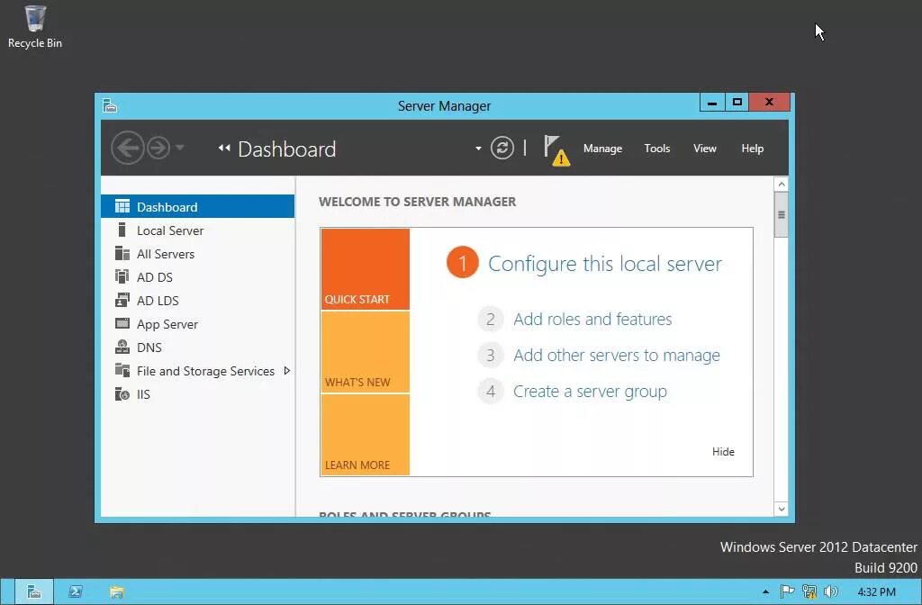Click the volume speaker tray icon
The width and height of the screenshot is (922, 605).
831,591
